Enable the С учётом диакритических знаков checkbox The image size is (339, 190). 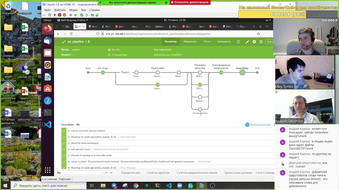click(174, 173)
